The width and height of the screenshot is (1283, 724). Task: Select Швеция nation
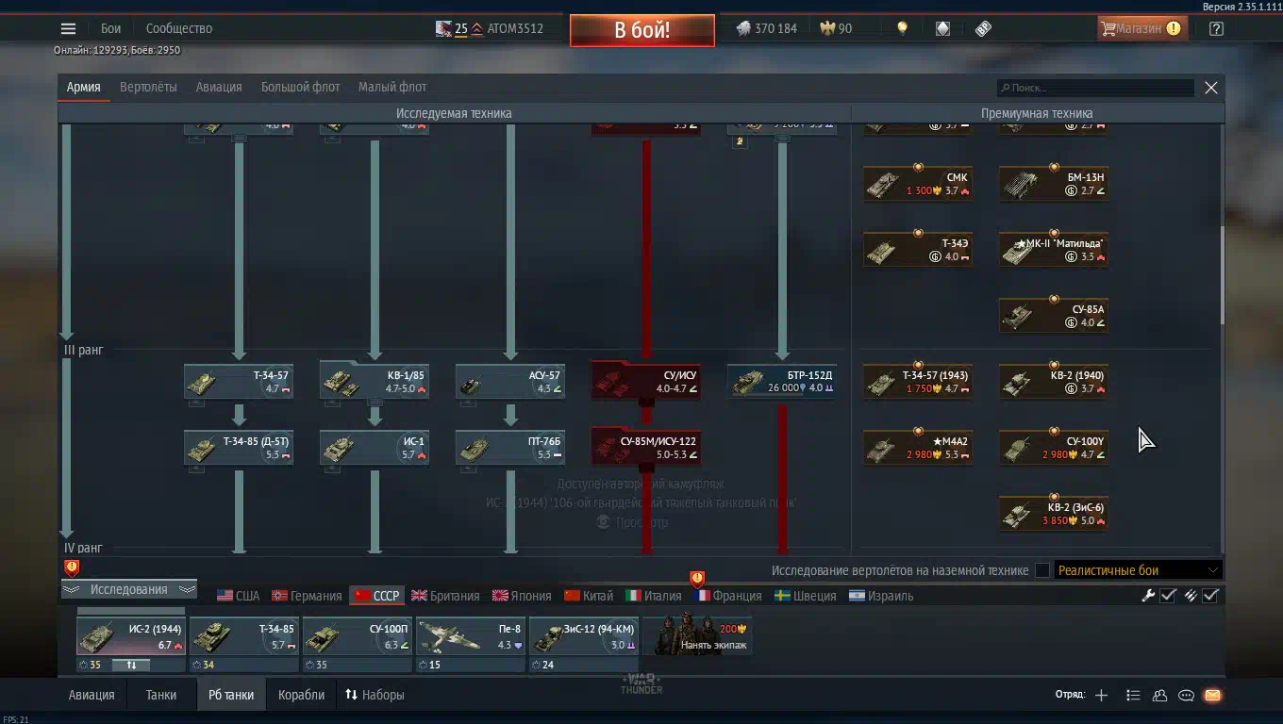point(805,596)
